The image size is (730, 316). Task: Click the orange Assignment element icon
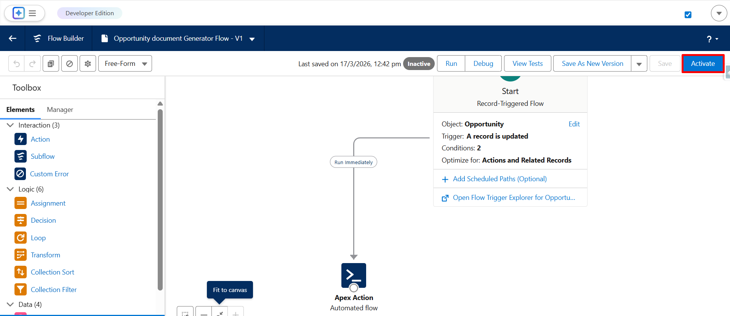click(21, 203)
